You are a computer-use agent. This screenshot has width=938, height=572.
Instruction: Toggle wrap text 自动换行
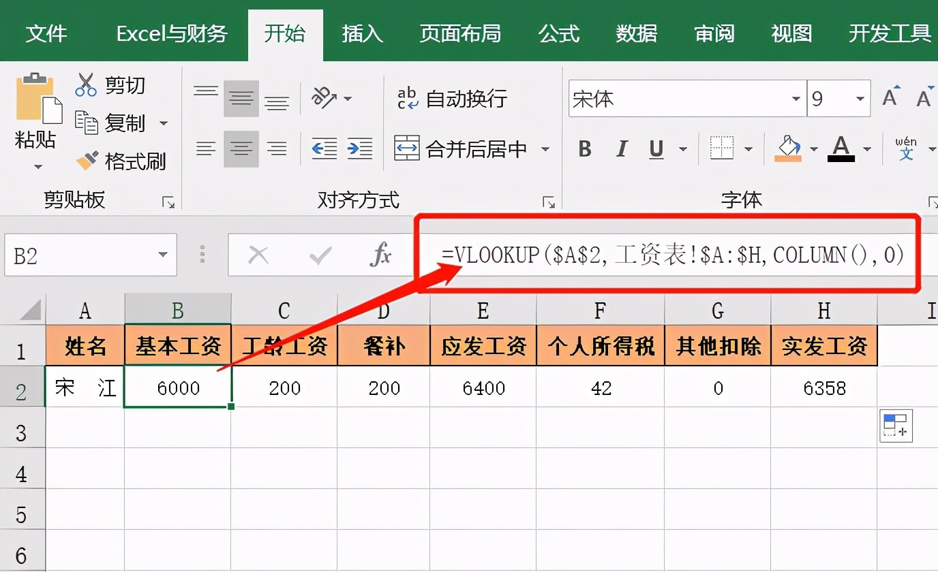453,99
